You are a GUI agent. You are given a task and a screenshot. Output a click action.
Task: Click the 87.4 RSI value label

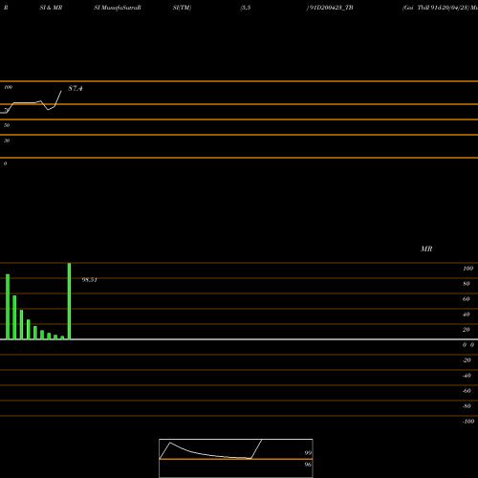click(76, 88)
